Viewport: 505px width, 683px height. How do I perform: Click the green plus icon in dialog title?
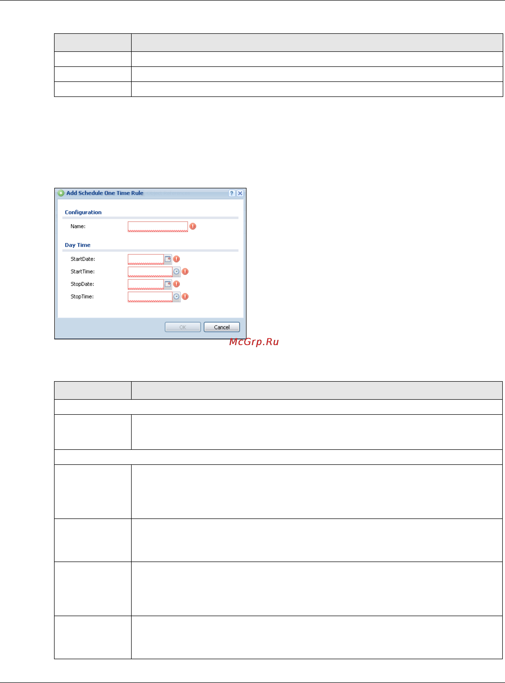[61, 193]
